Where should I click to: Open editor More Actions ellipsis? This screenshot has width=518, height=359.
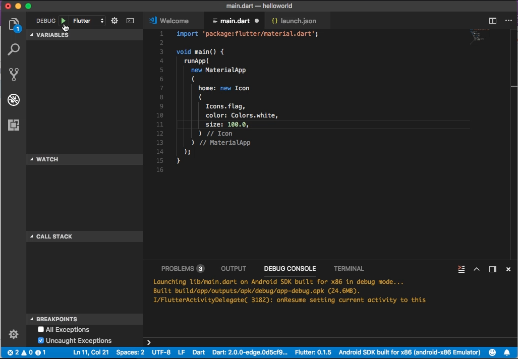point(508,21)
